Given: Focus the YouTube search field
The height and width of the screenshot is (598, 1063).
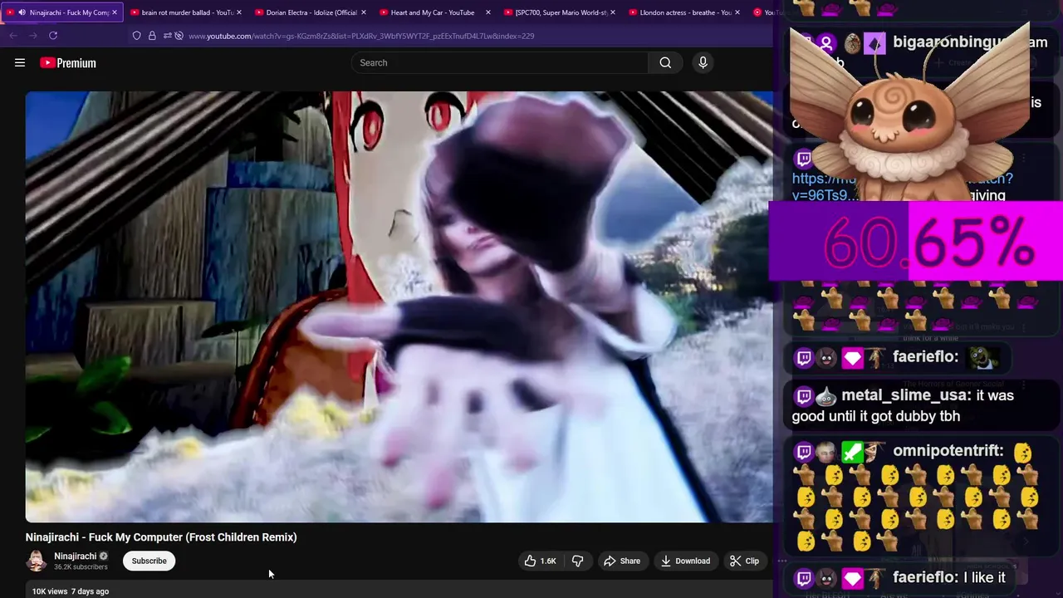Looking at the screenshot, I should pos(500,62).
